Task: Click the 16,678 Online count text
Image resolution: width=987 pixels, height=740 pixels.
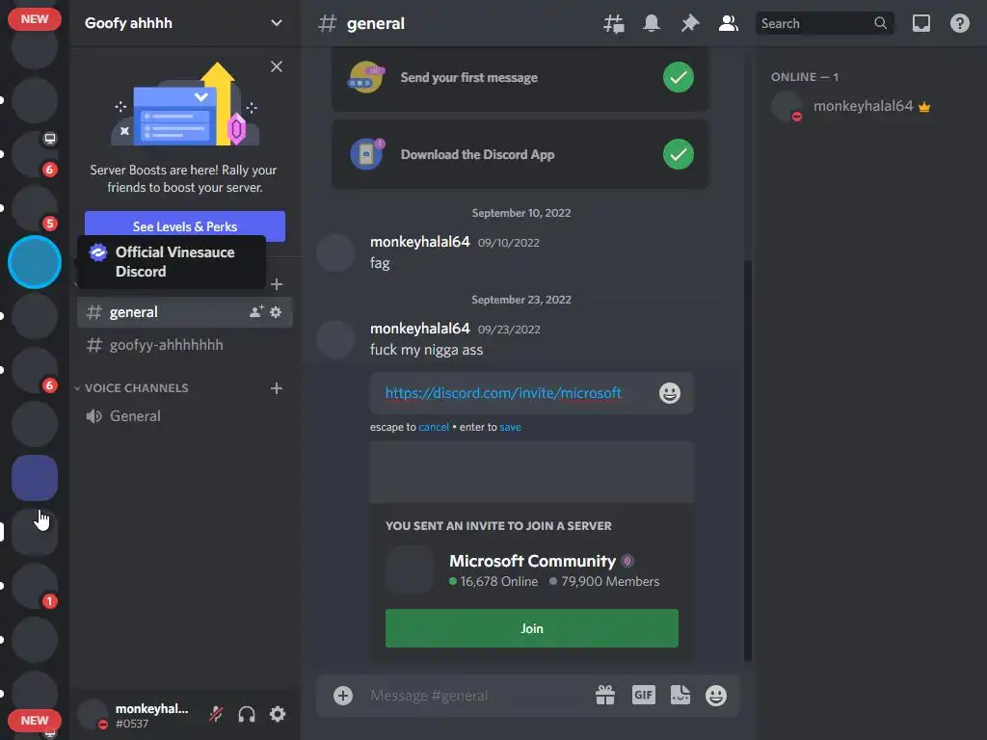Action: [498, 581]
